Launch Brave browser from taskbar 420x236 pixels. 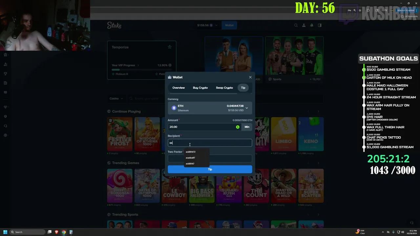[57, 232]
